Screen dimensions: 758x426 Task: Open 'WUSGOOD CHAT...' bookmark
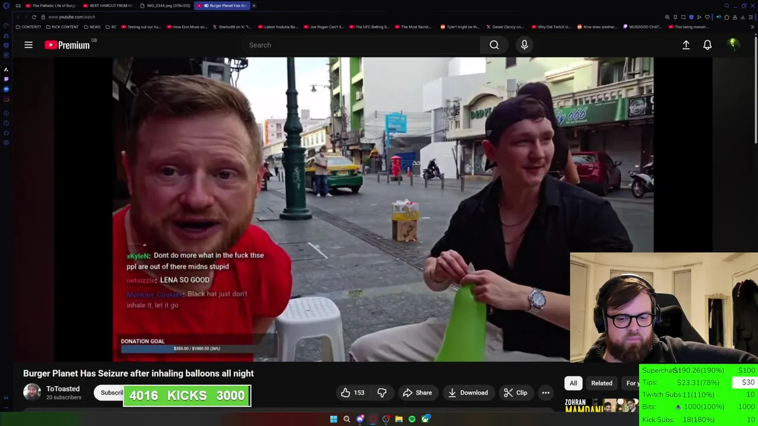coord(642,27)
